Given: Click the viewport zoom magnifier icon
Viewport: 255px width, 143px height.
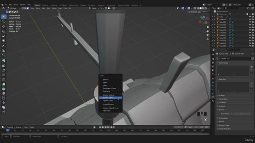Looking at the screenshot, I should (x=208, y=27).
